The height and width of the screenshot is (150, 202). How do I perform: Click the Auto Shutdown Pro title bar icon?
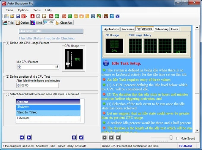pyautogui.click(x=4, y=3)
